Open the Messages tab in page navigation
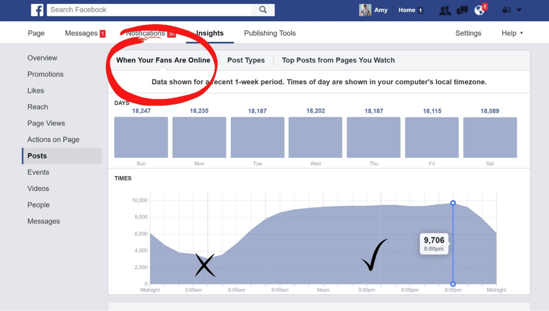Screen dimensions: 549x311 pos(81,33)
